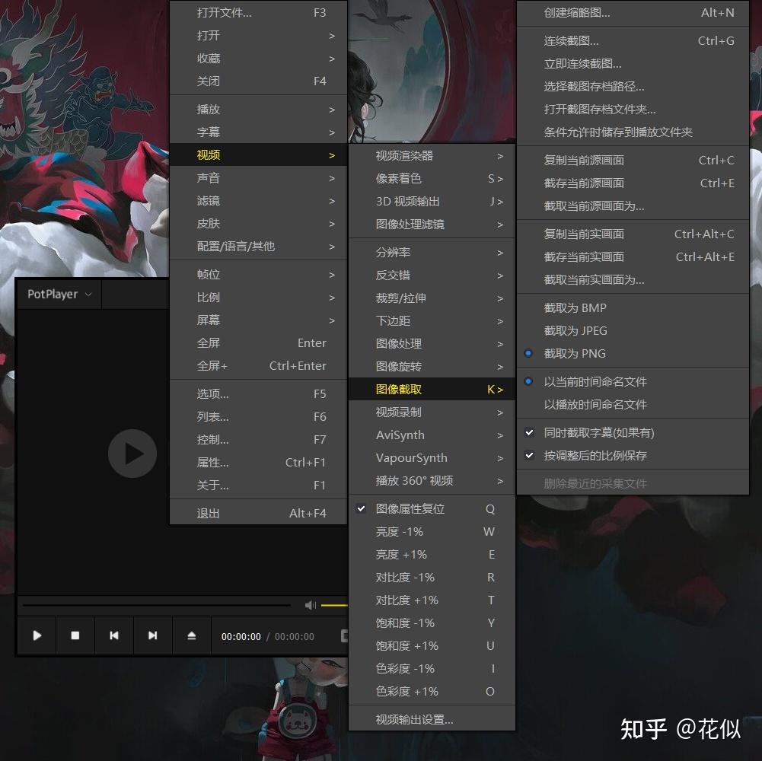Click 退出 to exit PotPlayer
Viewport: 762px width, 761px height.
259,514
